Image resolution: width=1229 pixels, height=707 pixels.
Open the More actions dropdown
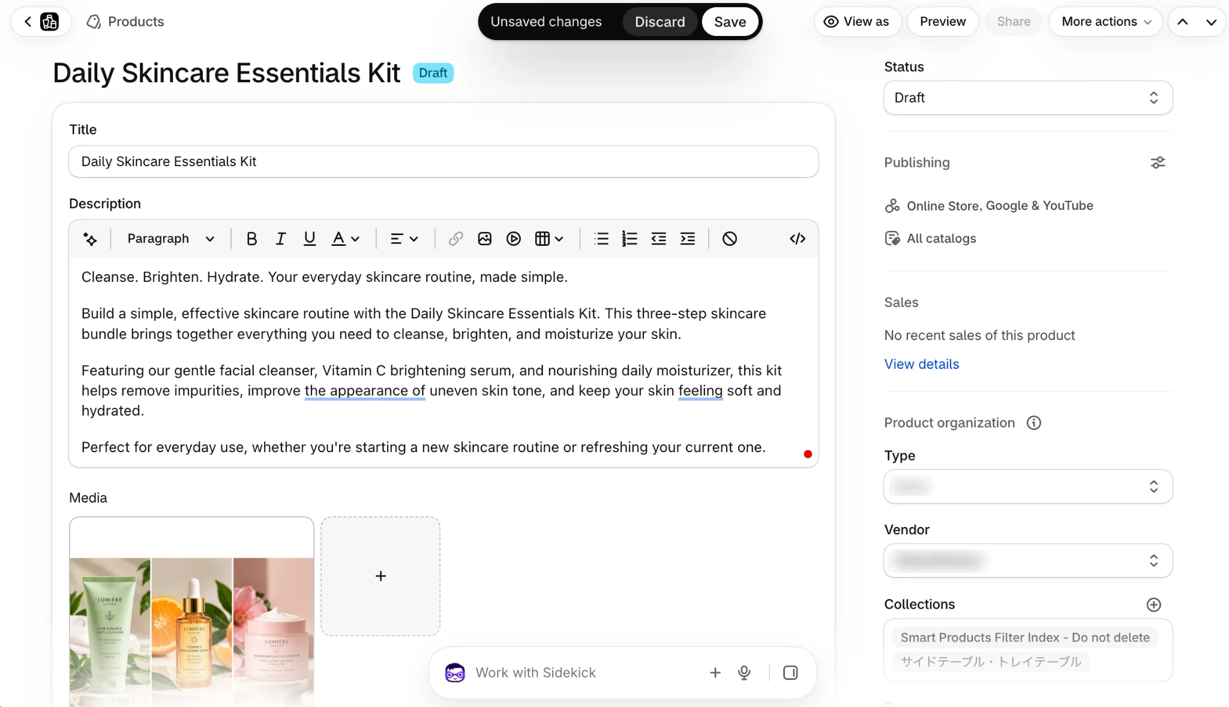click(1105, 22)
